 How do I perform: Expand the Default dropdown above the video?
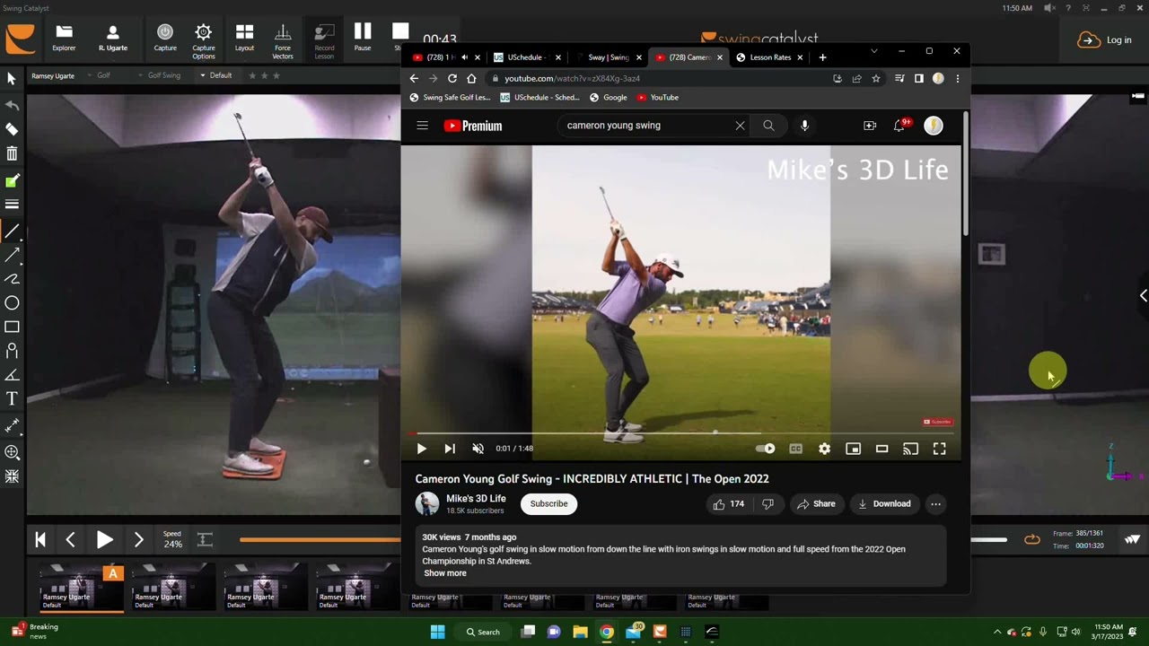216,75
